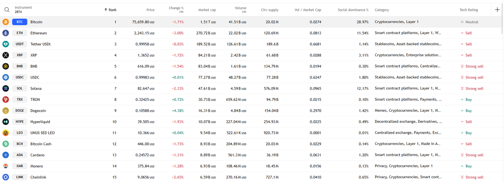Image resolution: width=504 pixels, height=182 pixels.
Task: Click the TRON coin logo
Action: (x=6, y=100)
